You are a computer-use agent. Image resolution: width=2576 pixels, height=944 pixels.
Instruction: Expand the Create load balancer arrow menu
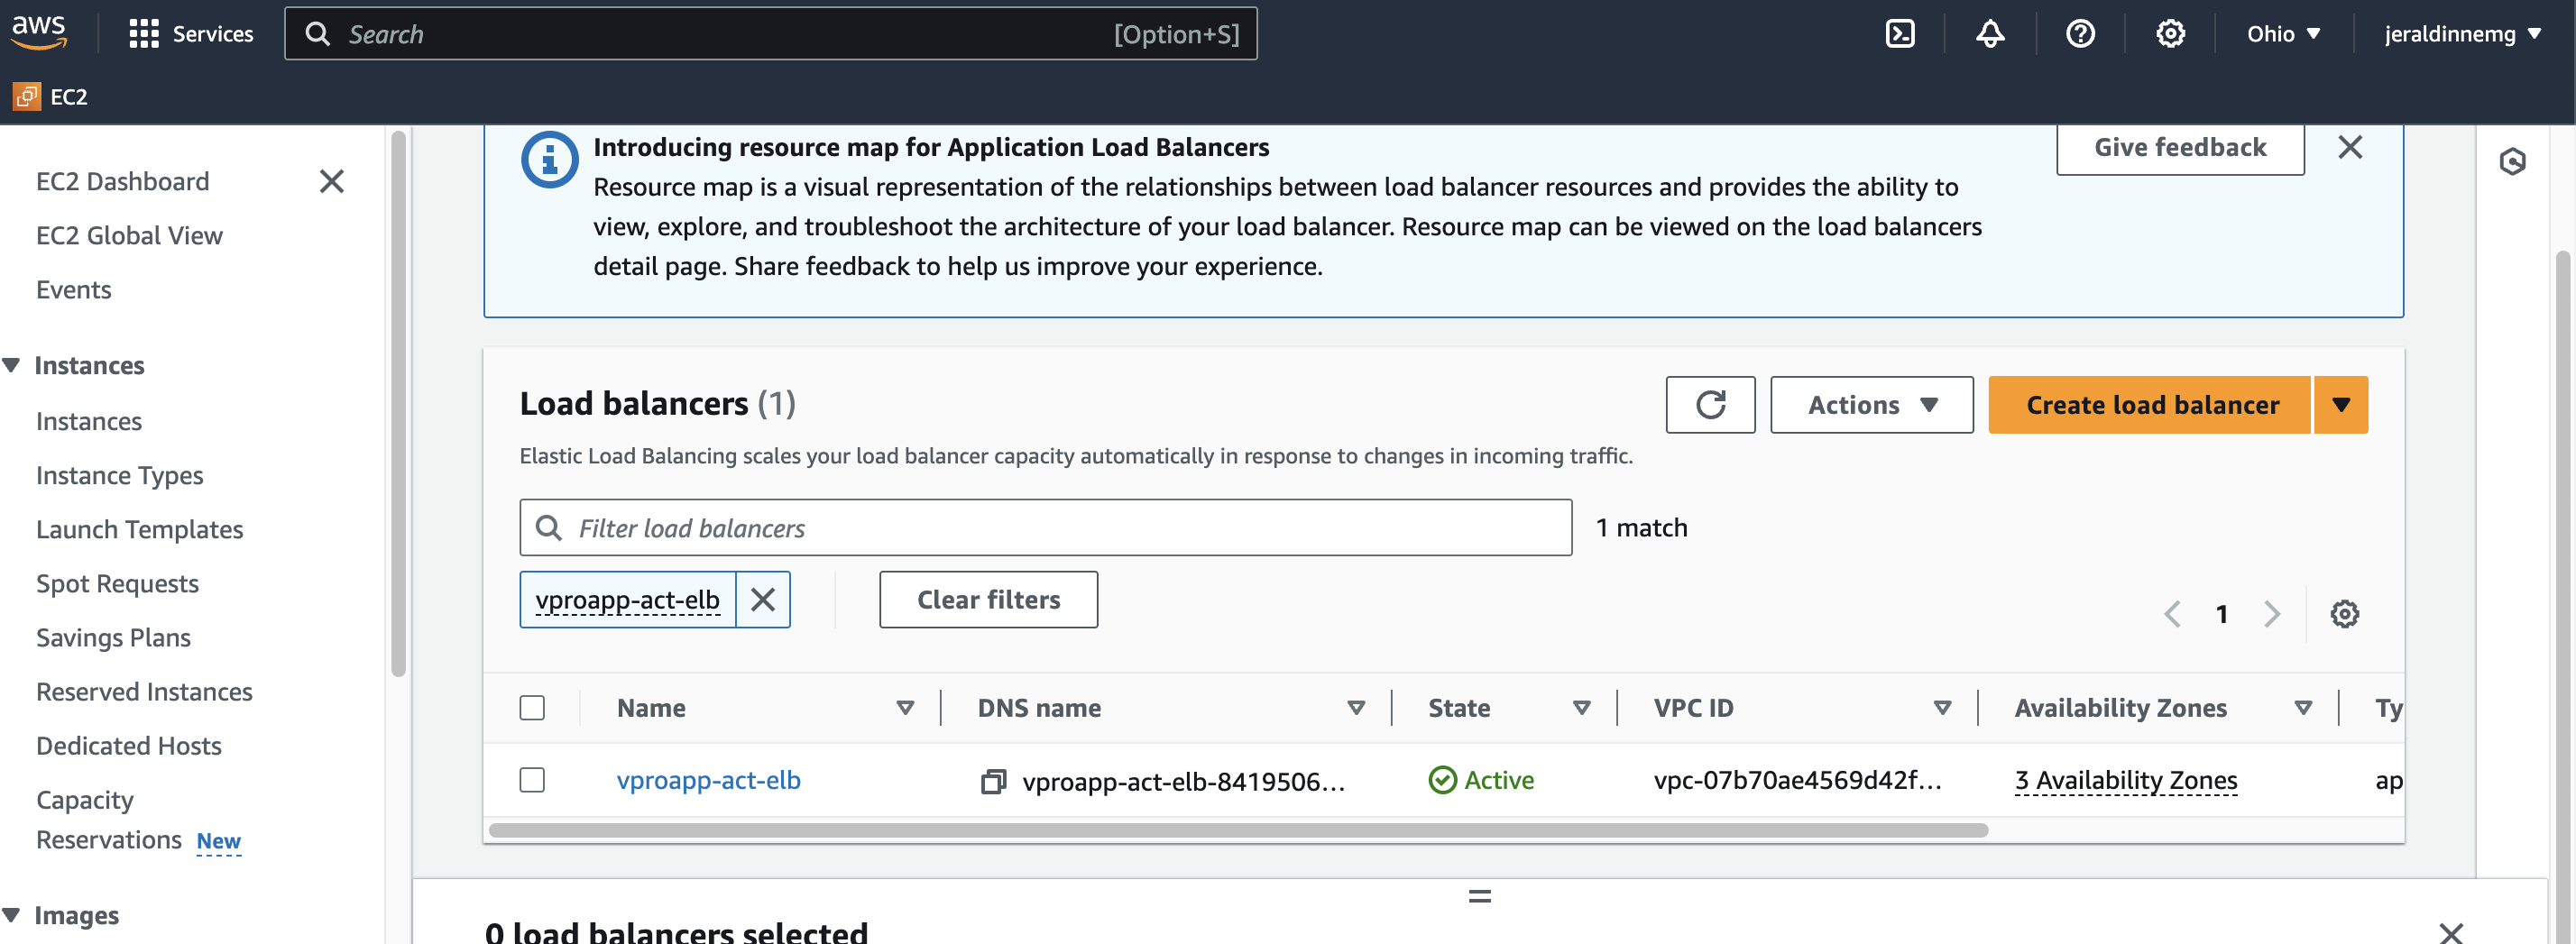(x=2340, y=405)
